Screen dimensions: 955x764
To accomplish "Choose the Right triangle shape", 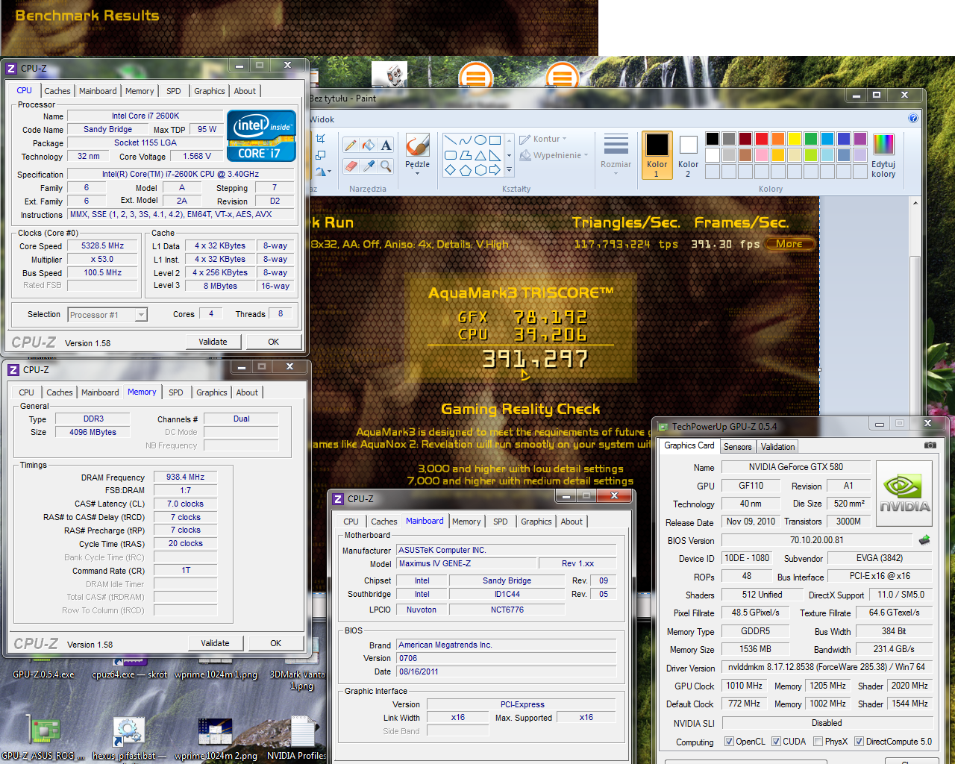I will (x=495, y=155).
